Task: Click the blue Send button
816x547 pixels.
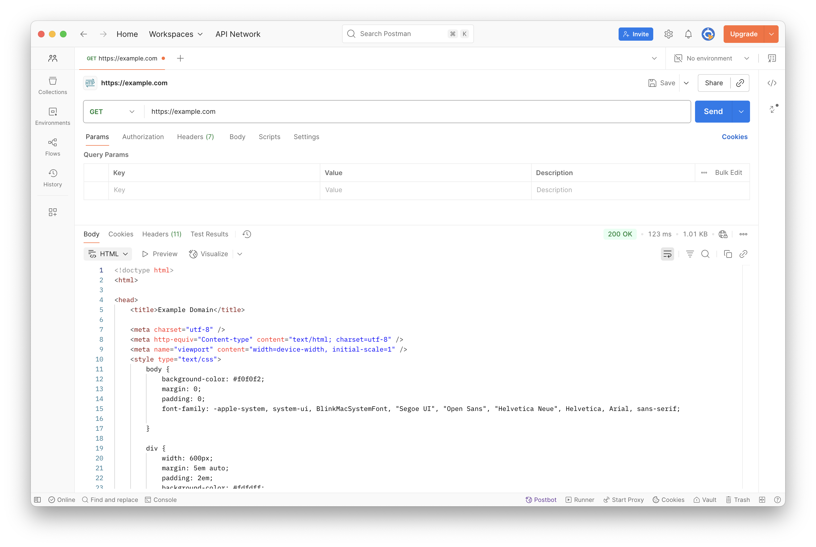Action: pos(713,112)
